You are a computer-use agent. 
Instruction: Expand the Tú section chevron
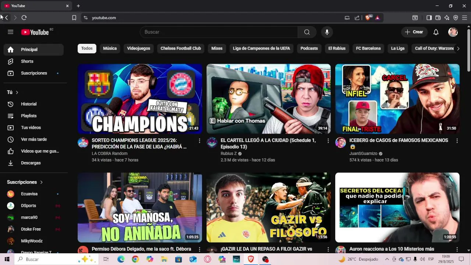tap(17, 92)
